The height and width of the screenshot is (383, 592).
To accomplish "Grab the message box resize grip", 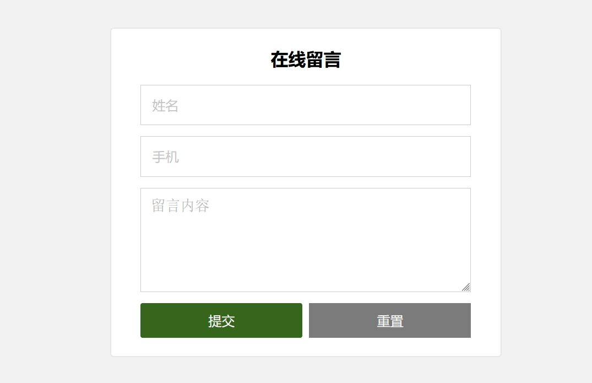I will point(466,287).
